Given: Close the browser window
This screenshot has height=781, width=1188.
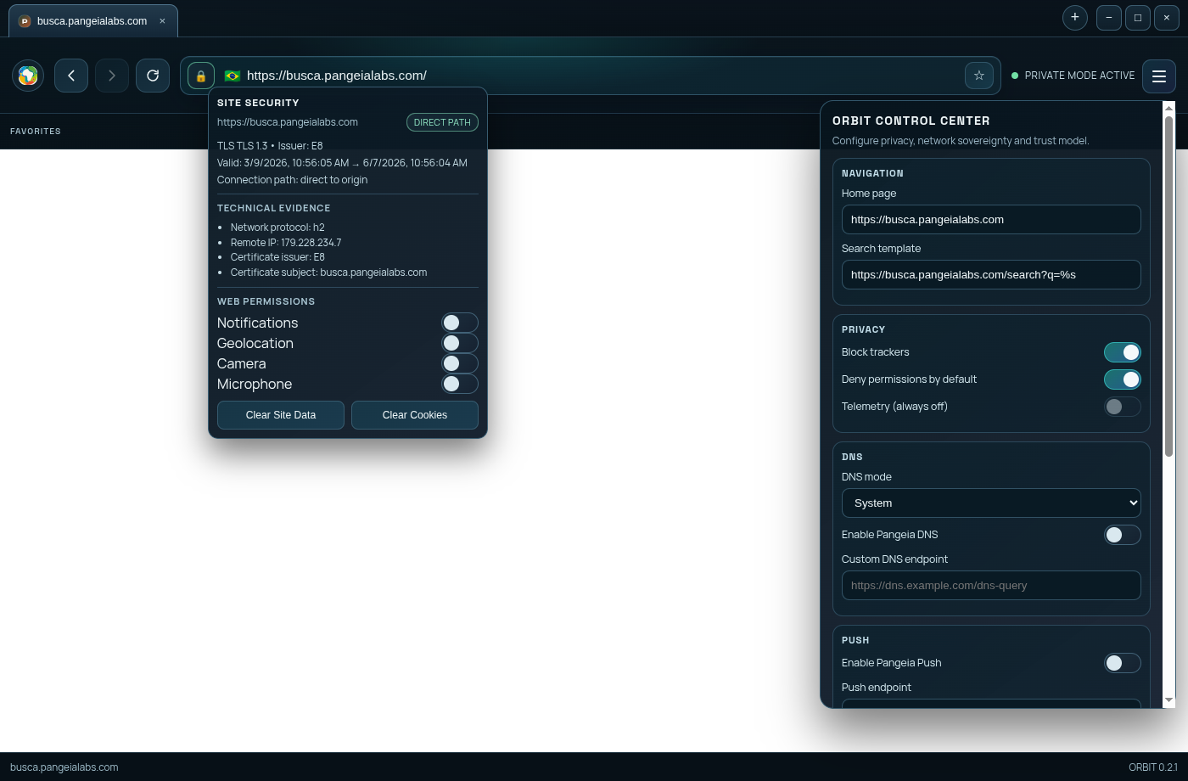Looking at the screenshot, I should click(1167, 17).
